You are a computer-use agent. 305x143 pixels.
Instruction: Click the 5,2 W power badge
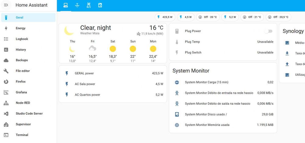(230, 17)
